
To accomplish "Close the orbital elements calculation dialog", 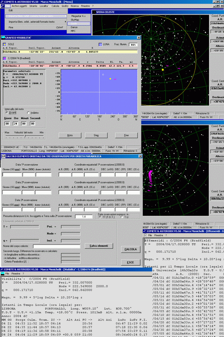I will 140,156.
